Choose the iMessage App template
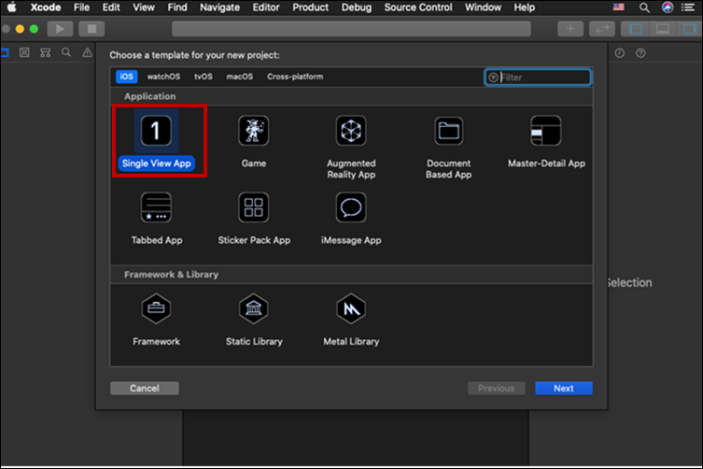 (351, 219)
